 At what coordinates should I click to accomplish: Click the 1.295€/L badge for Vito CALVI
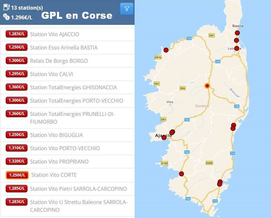tap(17, 74)
